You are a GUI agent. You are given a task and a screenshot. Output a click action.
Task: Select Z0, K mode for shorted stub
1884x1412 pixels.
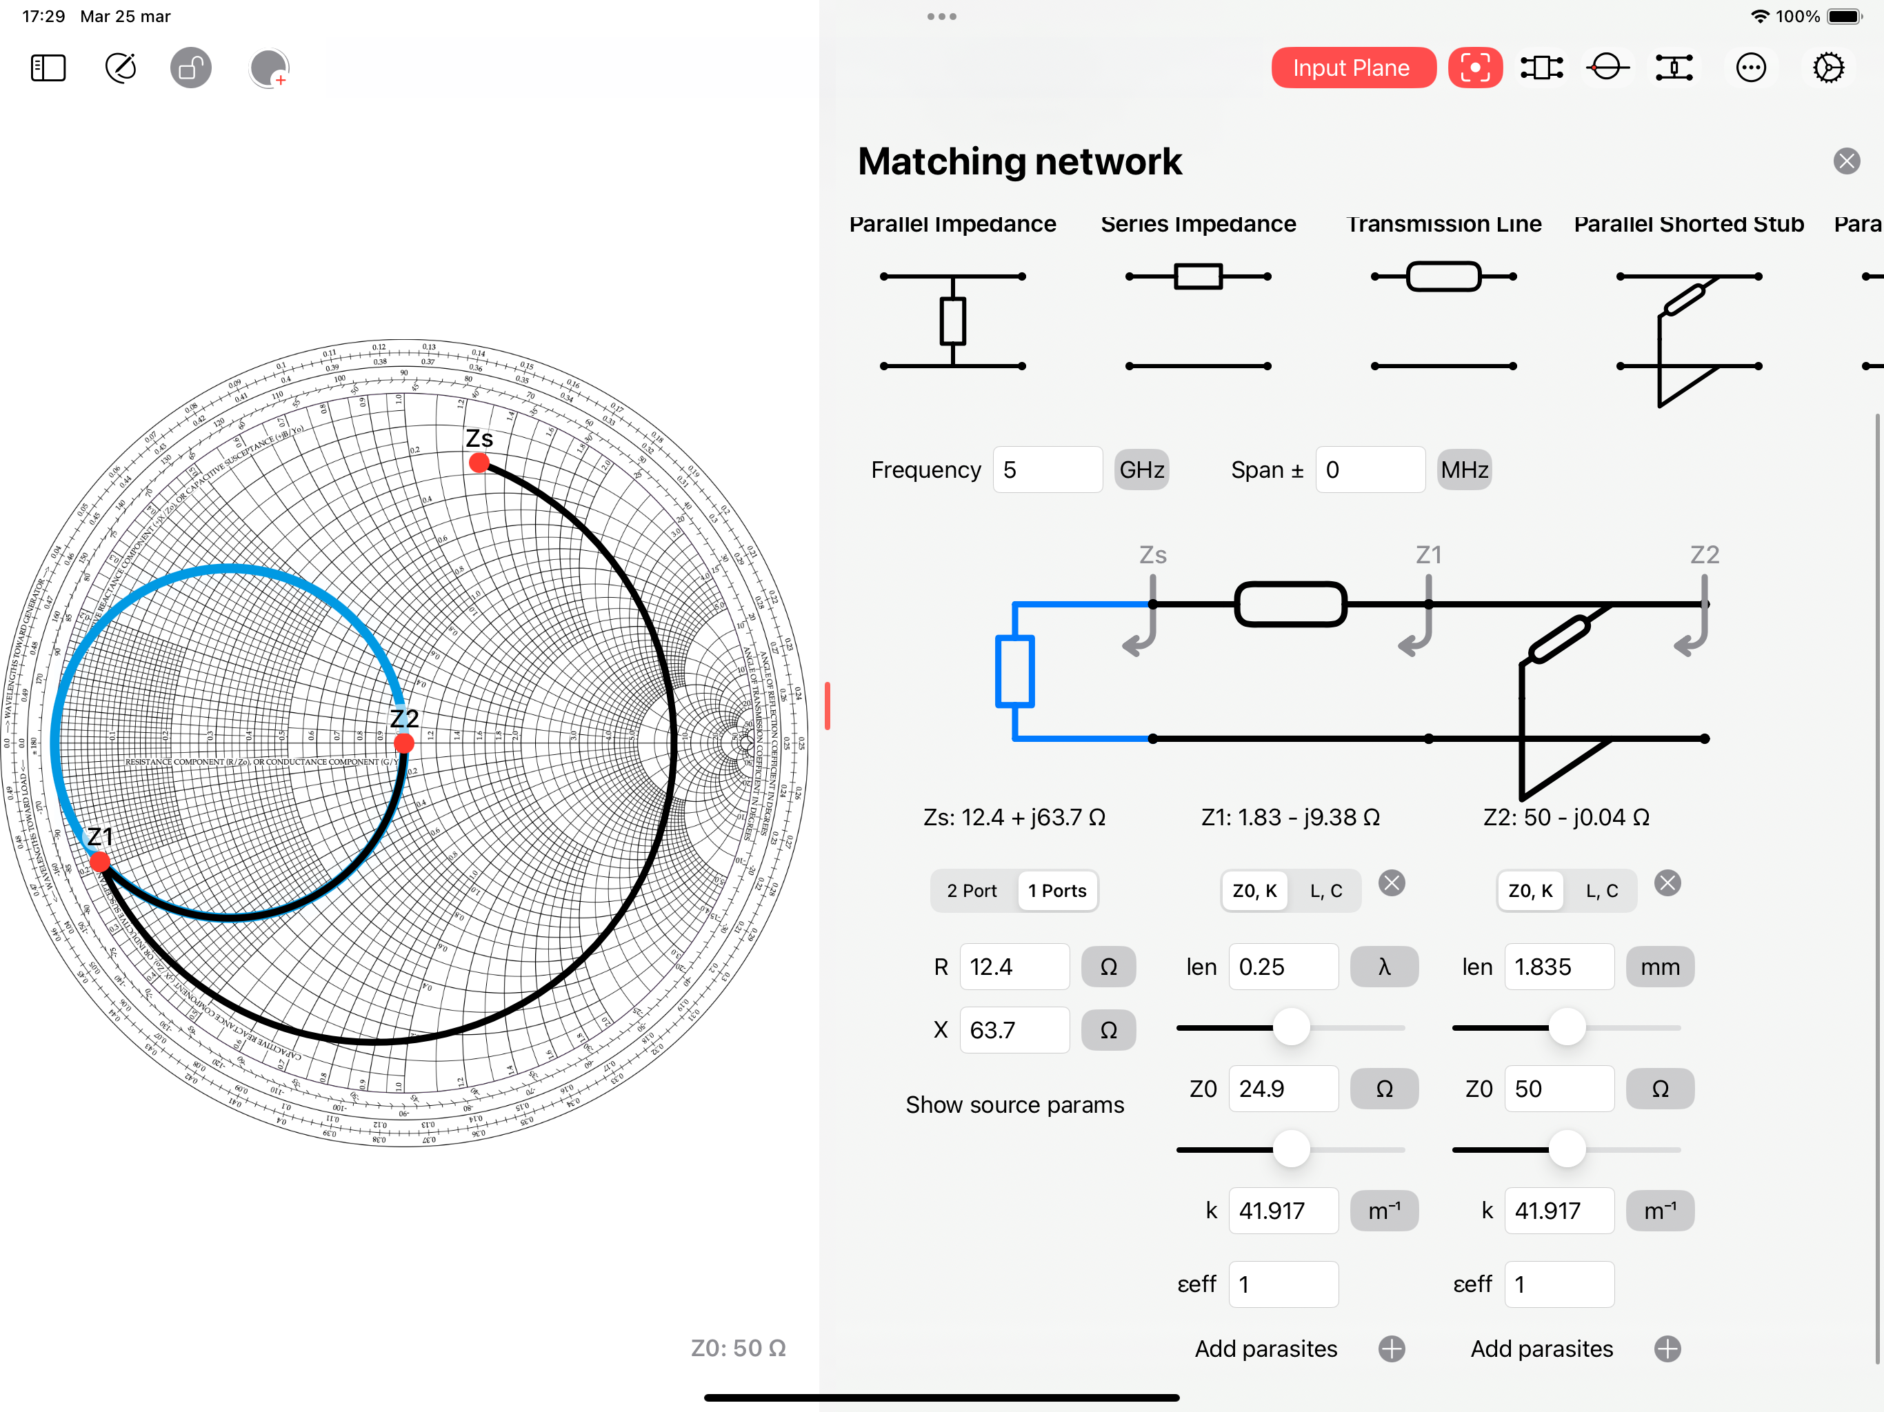[x=1530, y=891]
